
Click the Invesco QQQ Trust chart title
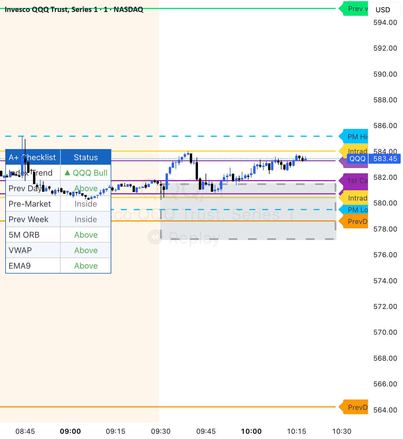point(74,10)
